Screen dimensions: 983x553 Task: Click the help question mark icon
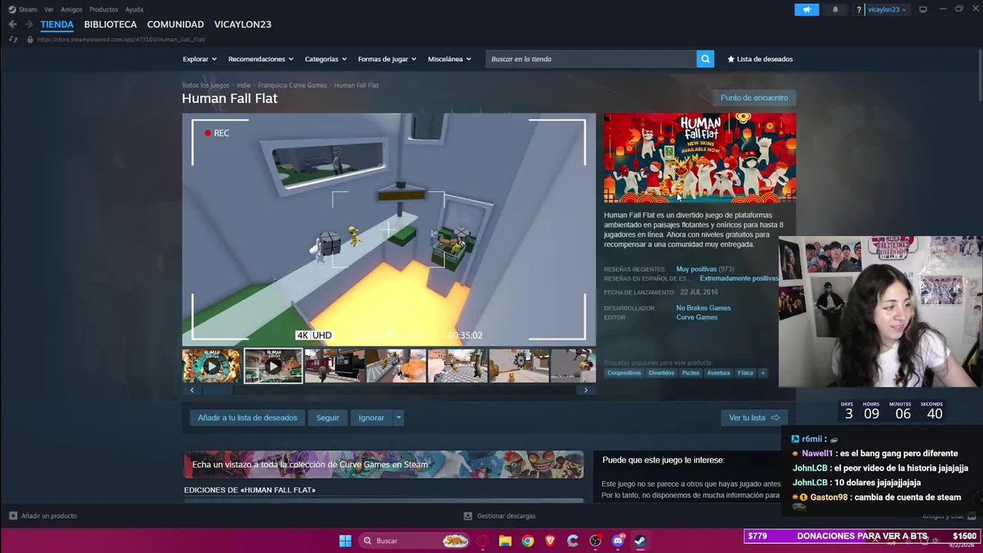tap(859, 9)
